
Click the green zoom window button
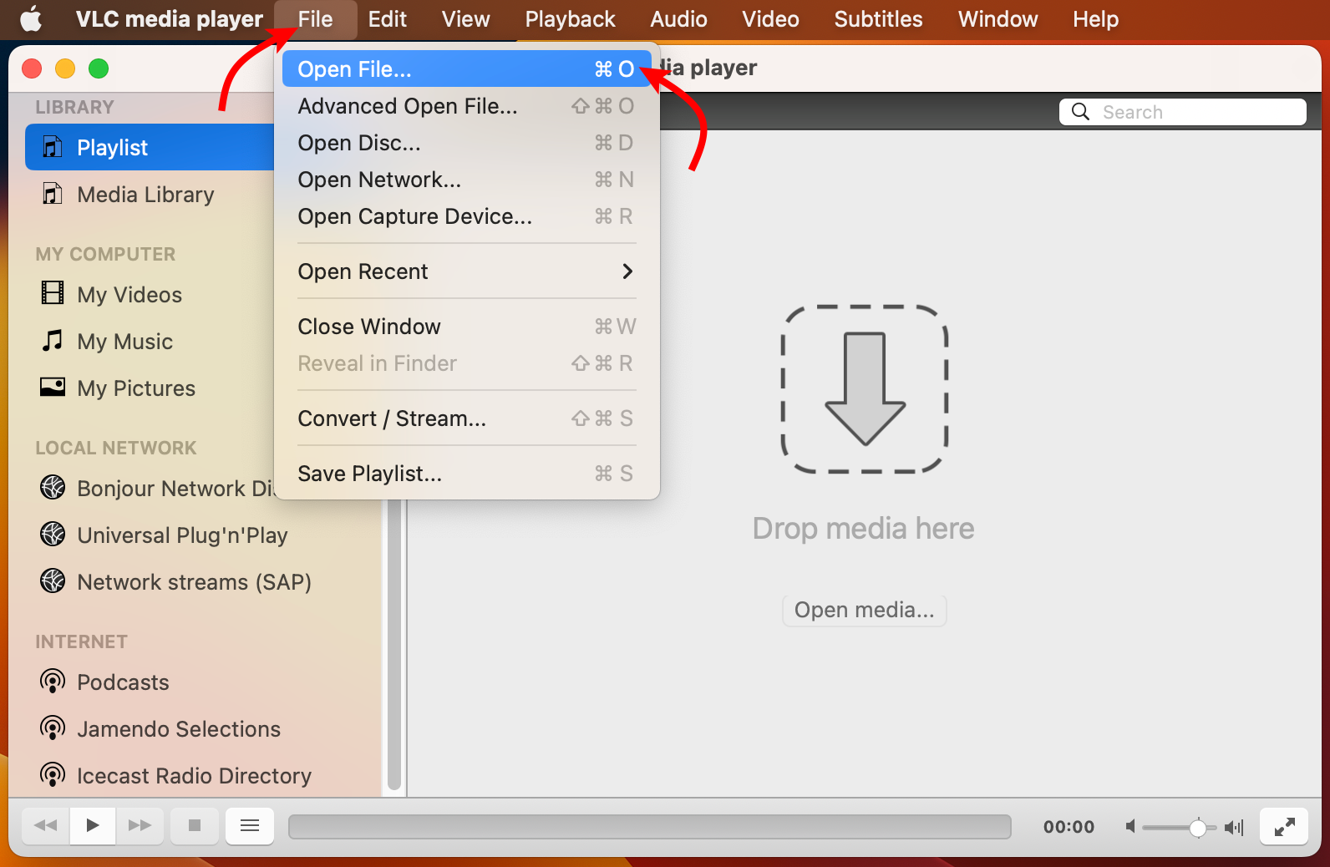pos(99,68)
